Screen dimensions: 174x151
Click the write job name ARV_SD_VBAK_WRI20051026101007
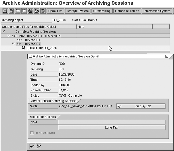pyautogui.click(x=85, y=106)
